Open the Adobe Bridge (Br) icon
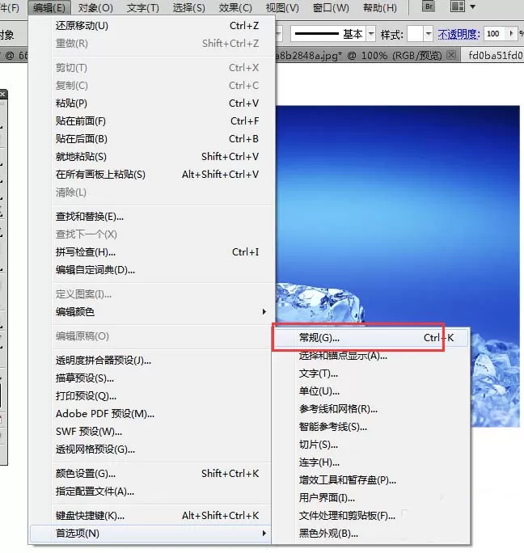Image resolution: width=524 pixels, height=553 pixels. (429, 6)
